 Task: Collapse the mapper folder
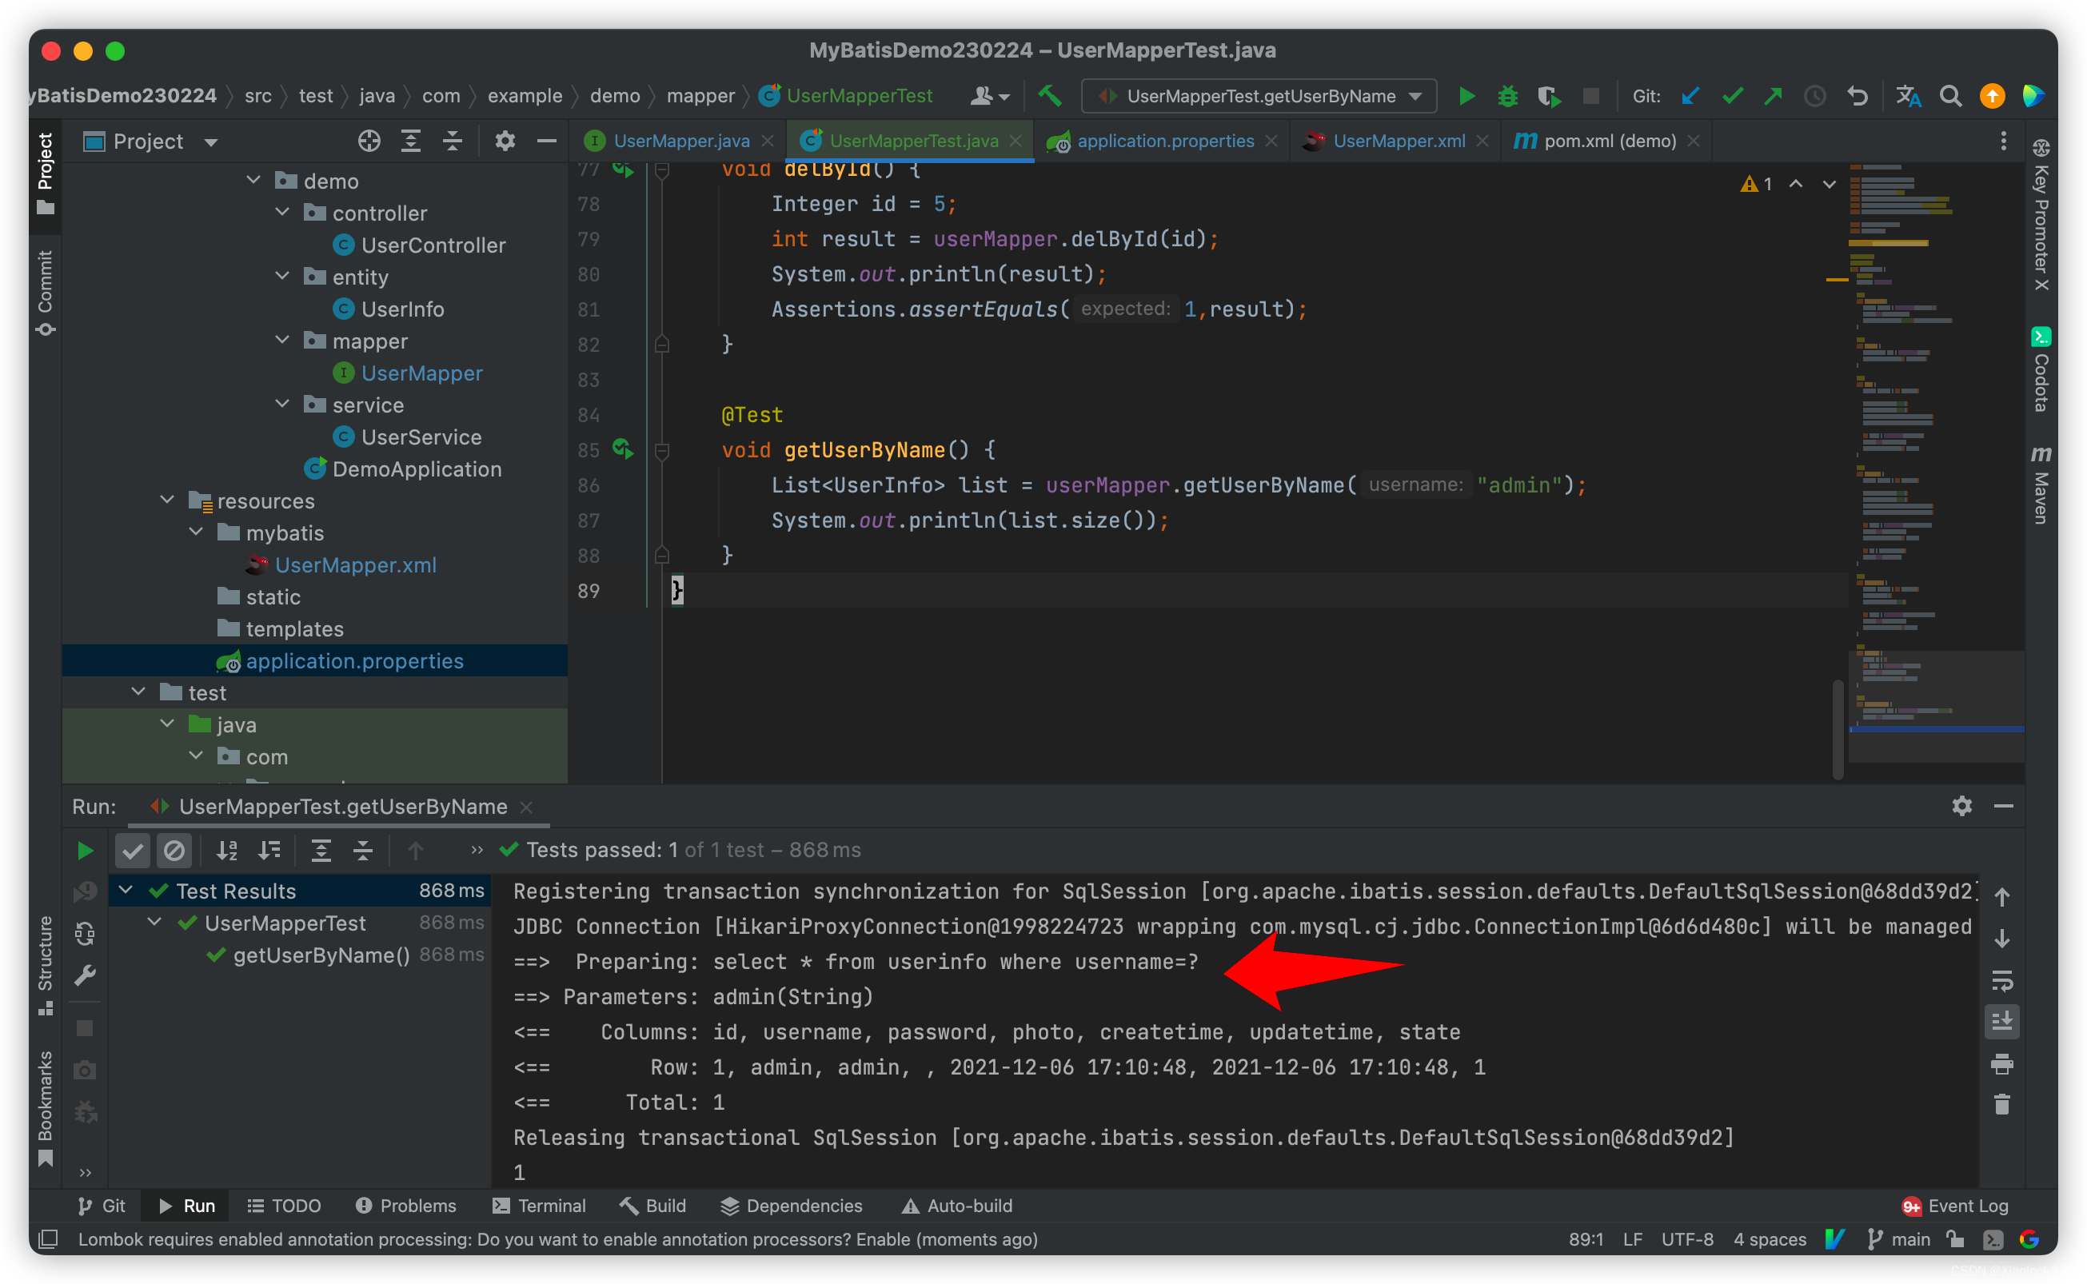coord(283,340)
